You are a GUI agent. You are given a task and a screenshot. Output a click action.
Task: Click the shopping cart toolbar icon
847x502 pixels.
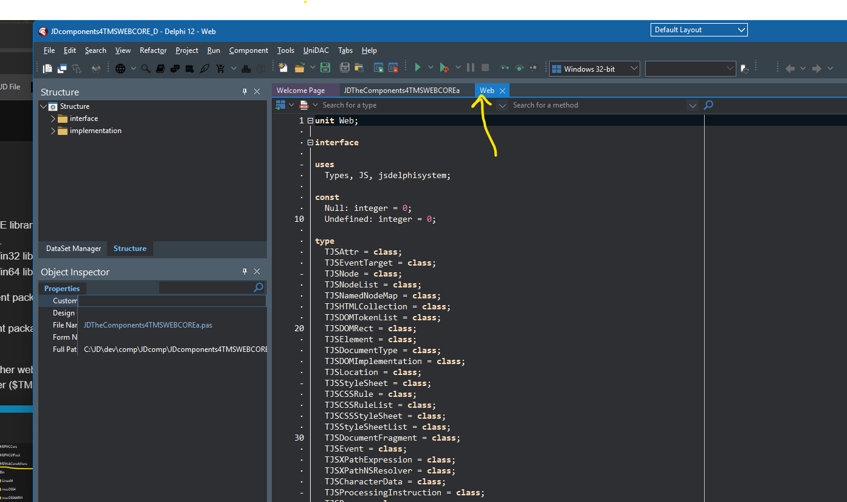(x=220, y=69)
